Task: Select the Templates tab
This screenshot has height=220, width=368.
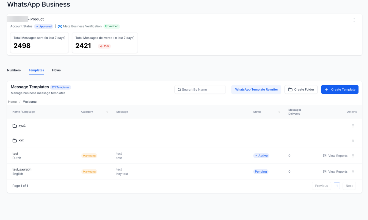Action: click(36, 70)
